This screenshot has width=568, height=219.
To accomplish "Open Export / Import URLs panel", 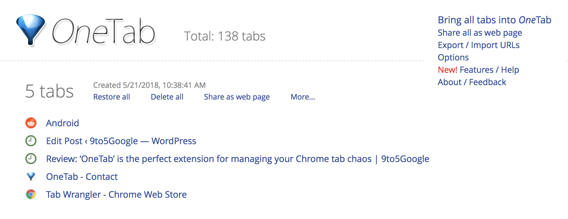I will pyautogui.click(x=478, y=45).
